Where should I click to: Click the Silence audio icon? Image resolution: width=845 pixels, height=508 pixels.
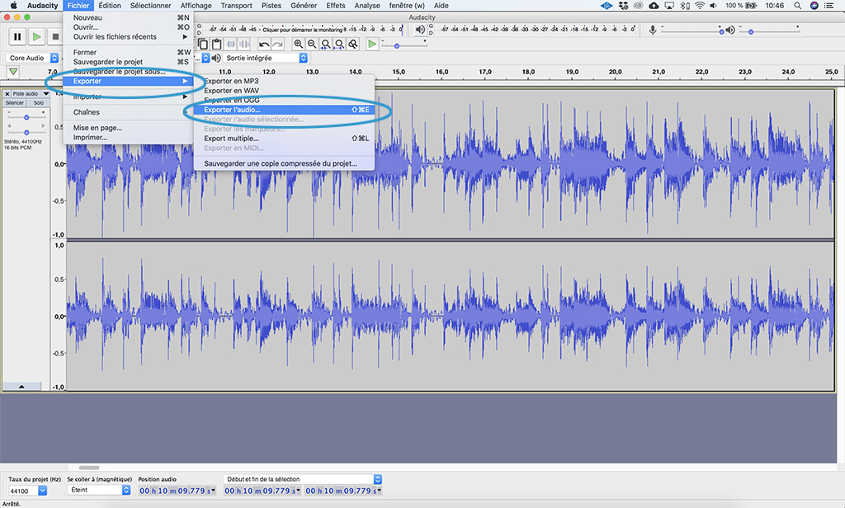tap(244, 45)
